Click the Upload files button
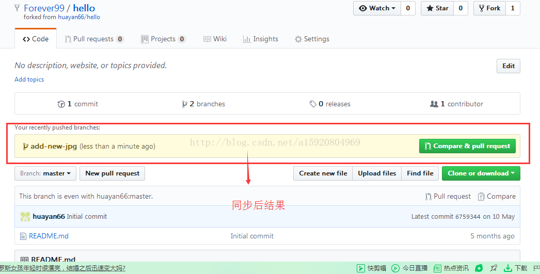The width and height of the screenshot is (540, 274). tap(377, 173)
